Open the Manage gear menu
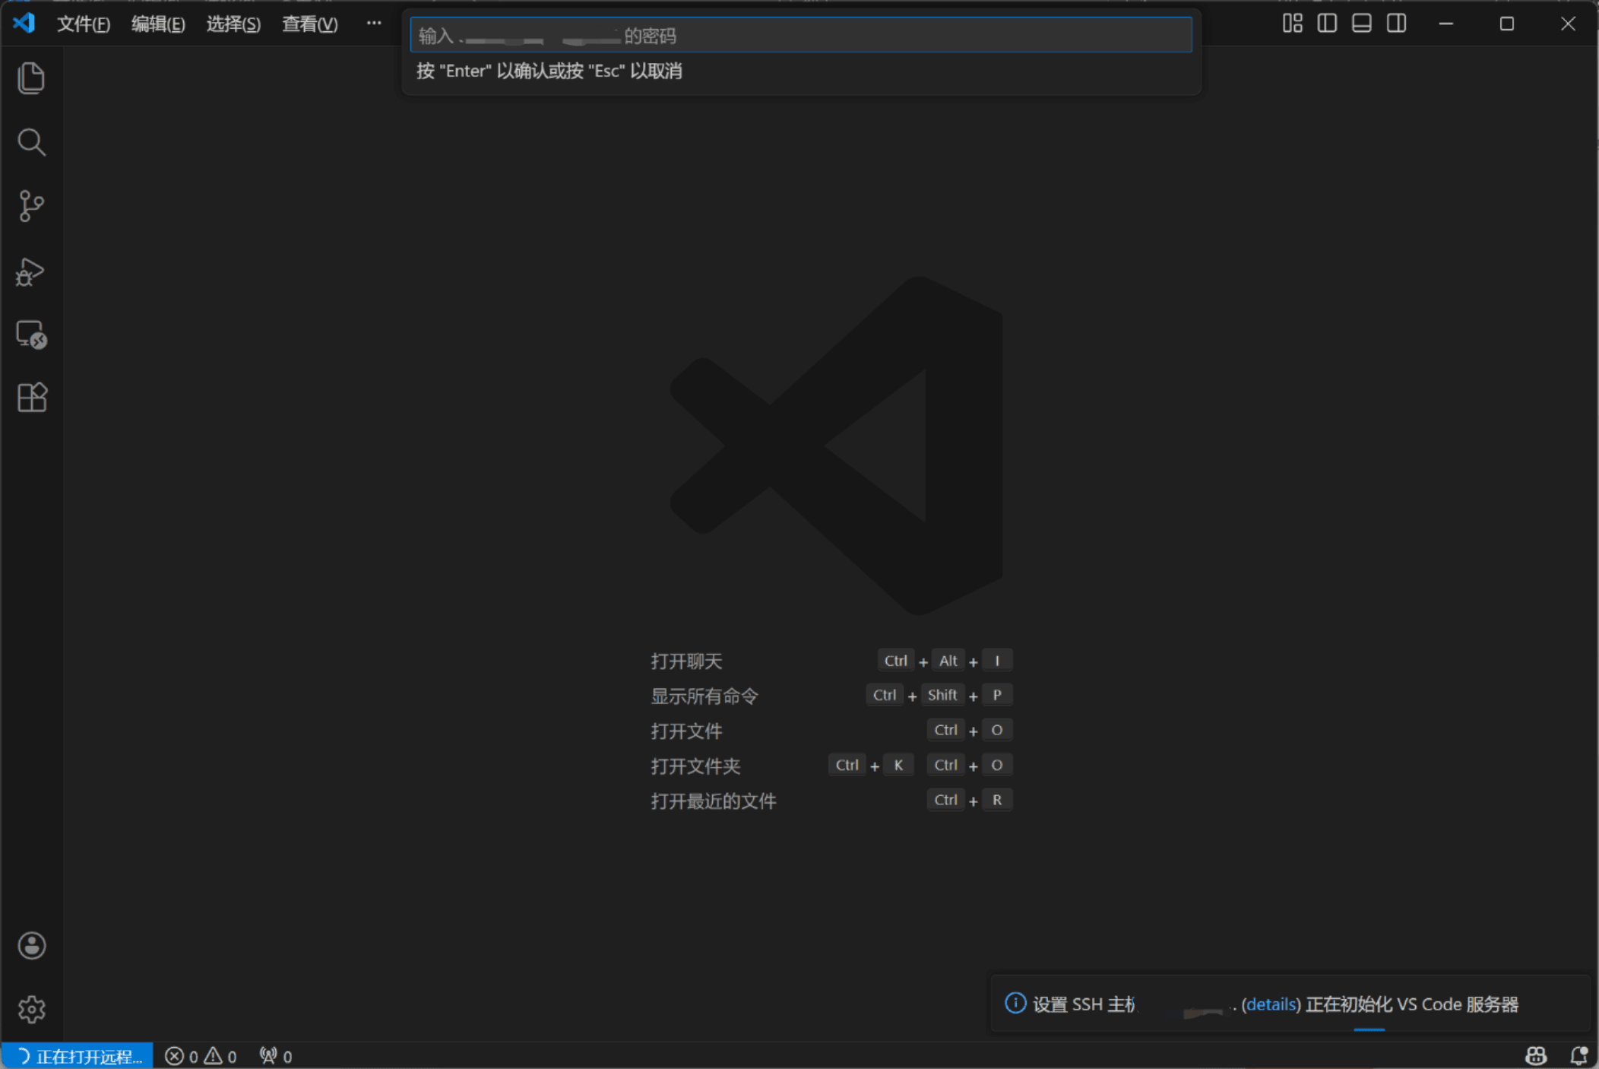 click(31, 1010)
